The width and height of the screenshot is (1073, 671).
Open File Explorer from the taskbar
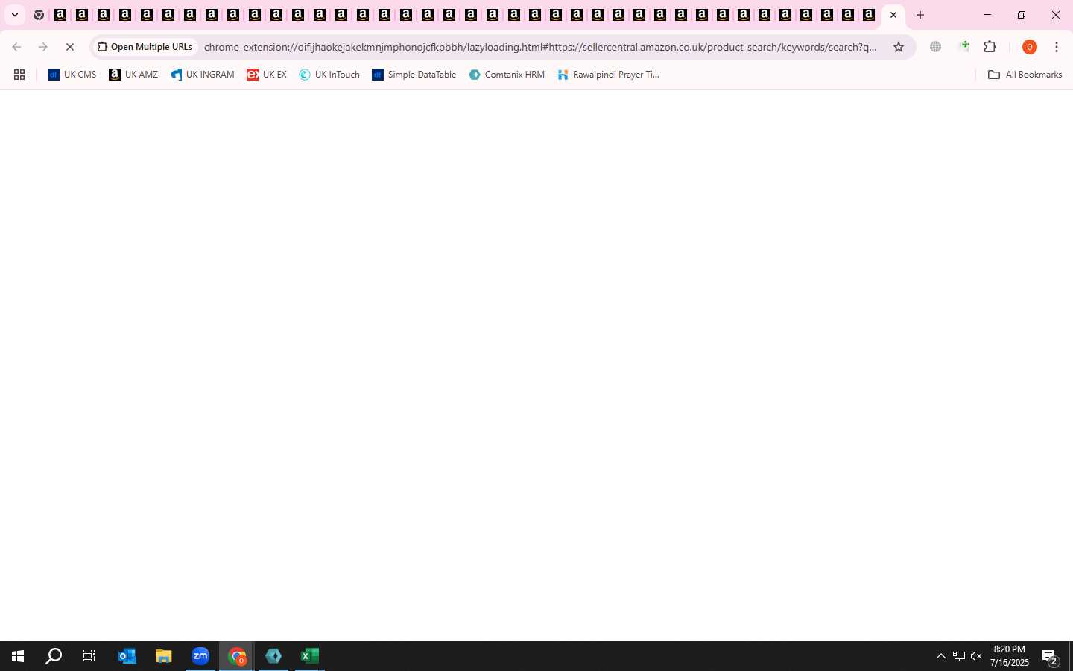(x=164, y=656)
